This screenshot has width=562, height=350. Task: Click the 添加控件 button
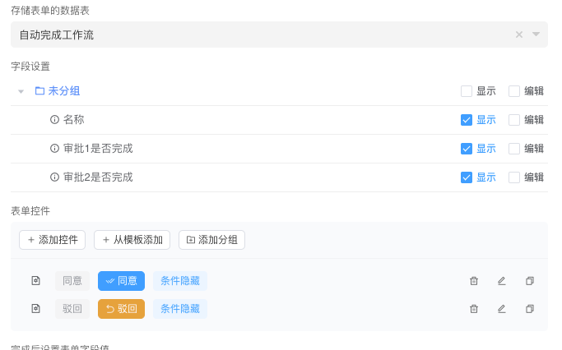pyautogui.click(x=53, y=240)
